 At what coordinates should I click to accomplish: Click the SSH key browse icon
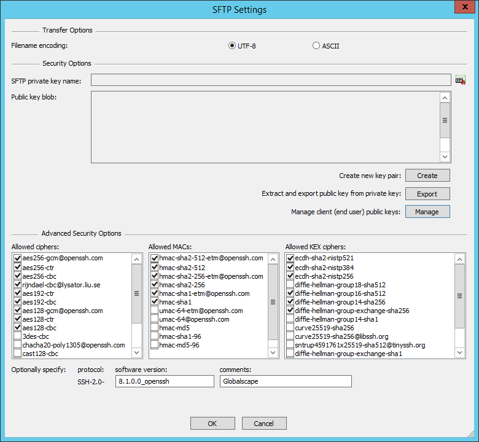[460, 80]
